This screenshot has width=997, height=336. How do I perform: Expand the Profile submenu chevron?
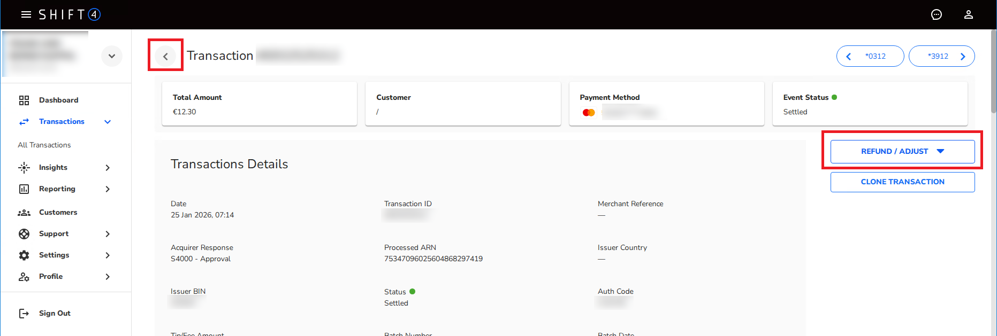point(108,277)
